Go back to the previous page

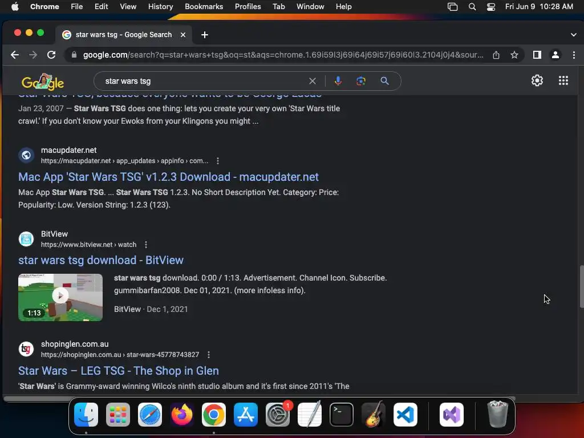[x=15, y=55]
